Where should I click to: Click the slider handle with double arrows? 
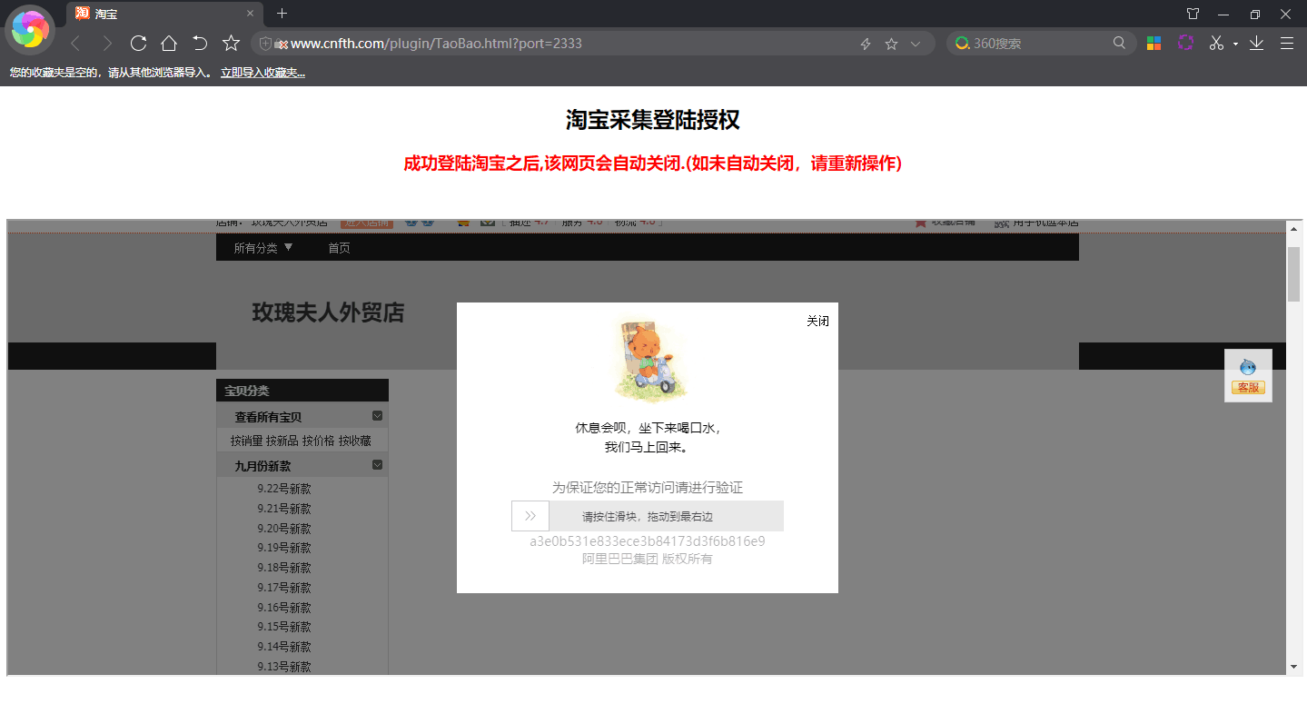[530, 516]
